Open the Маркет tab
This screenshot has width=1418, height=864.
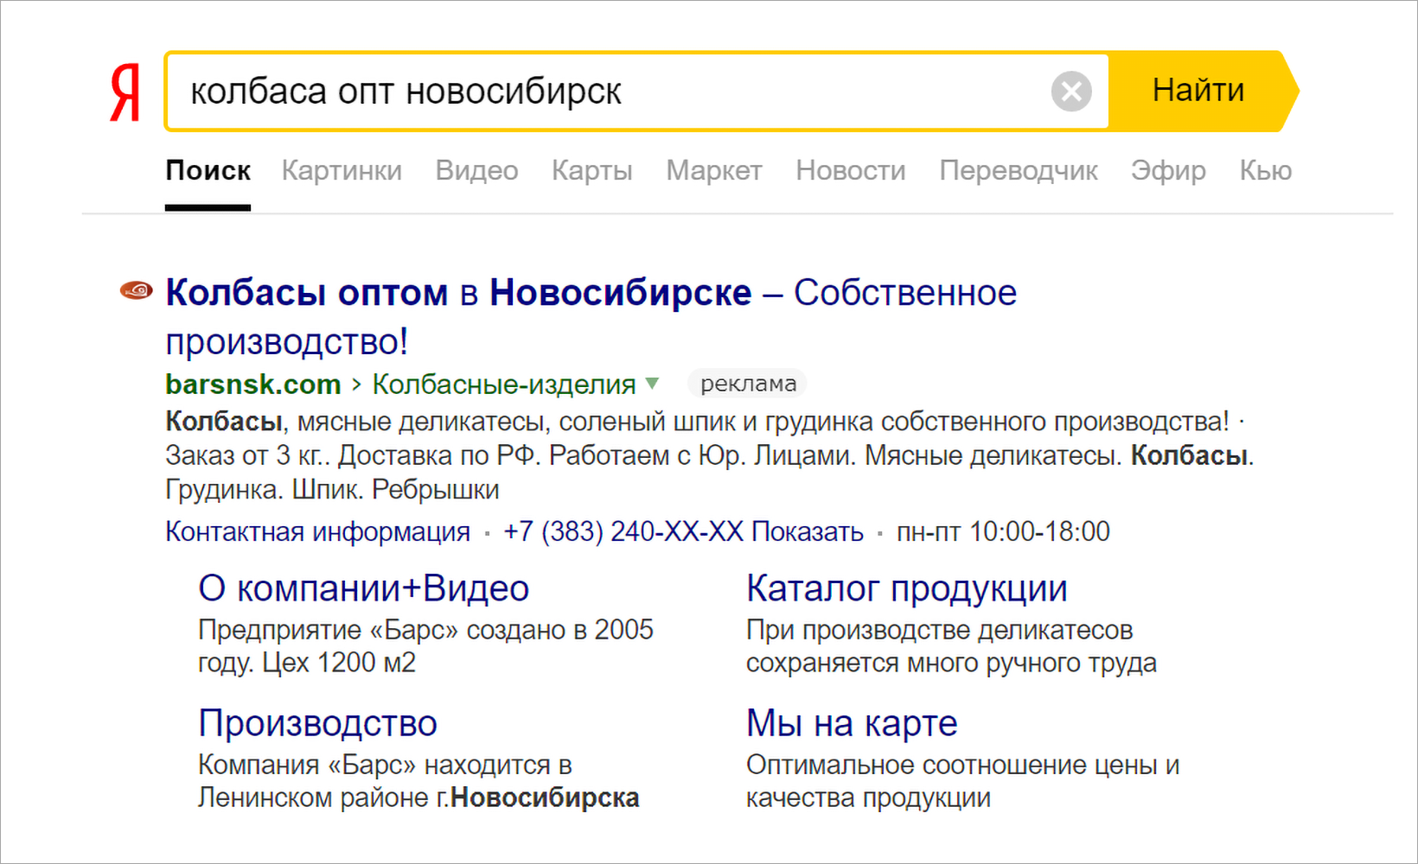pos(714,171)
